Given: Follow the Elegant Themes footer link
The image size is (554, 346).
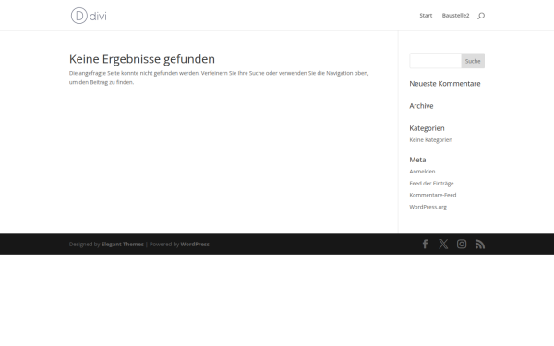Looking at the screenshot, I should [123, 244].
